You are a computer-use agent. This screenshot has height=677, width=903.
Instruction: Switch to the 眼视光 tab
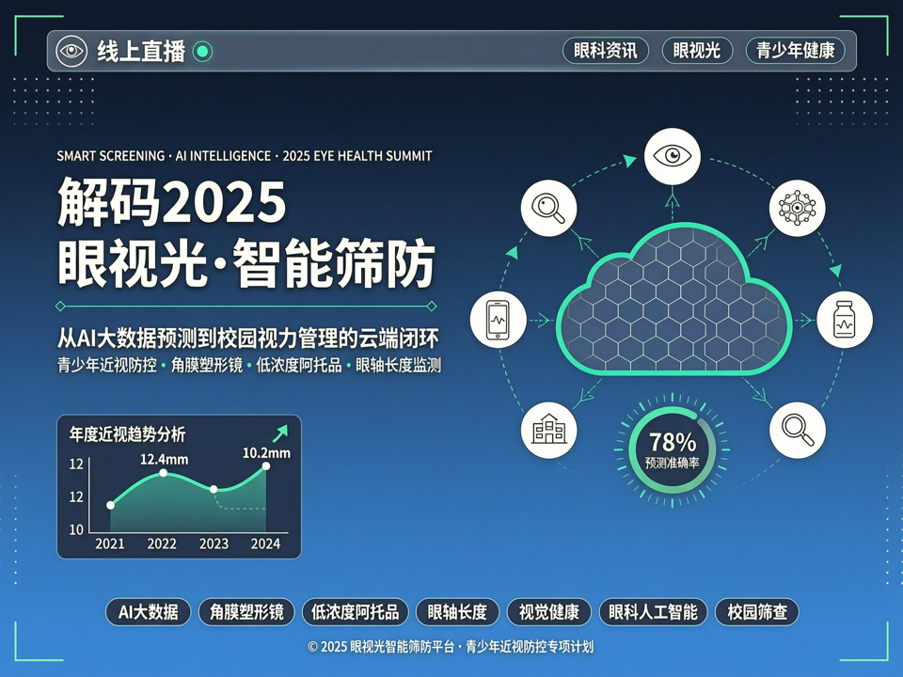[x=697, y=51]
